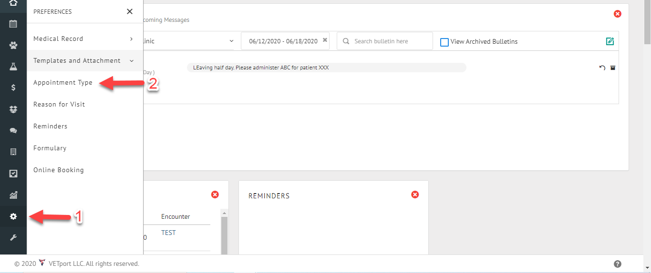Screen dimensions: 651x273
Task: Close the Encounter widget with red X
Action: [215, 195]
